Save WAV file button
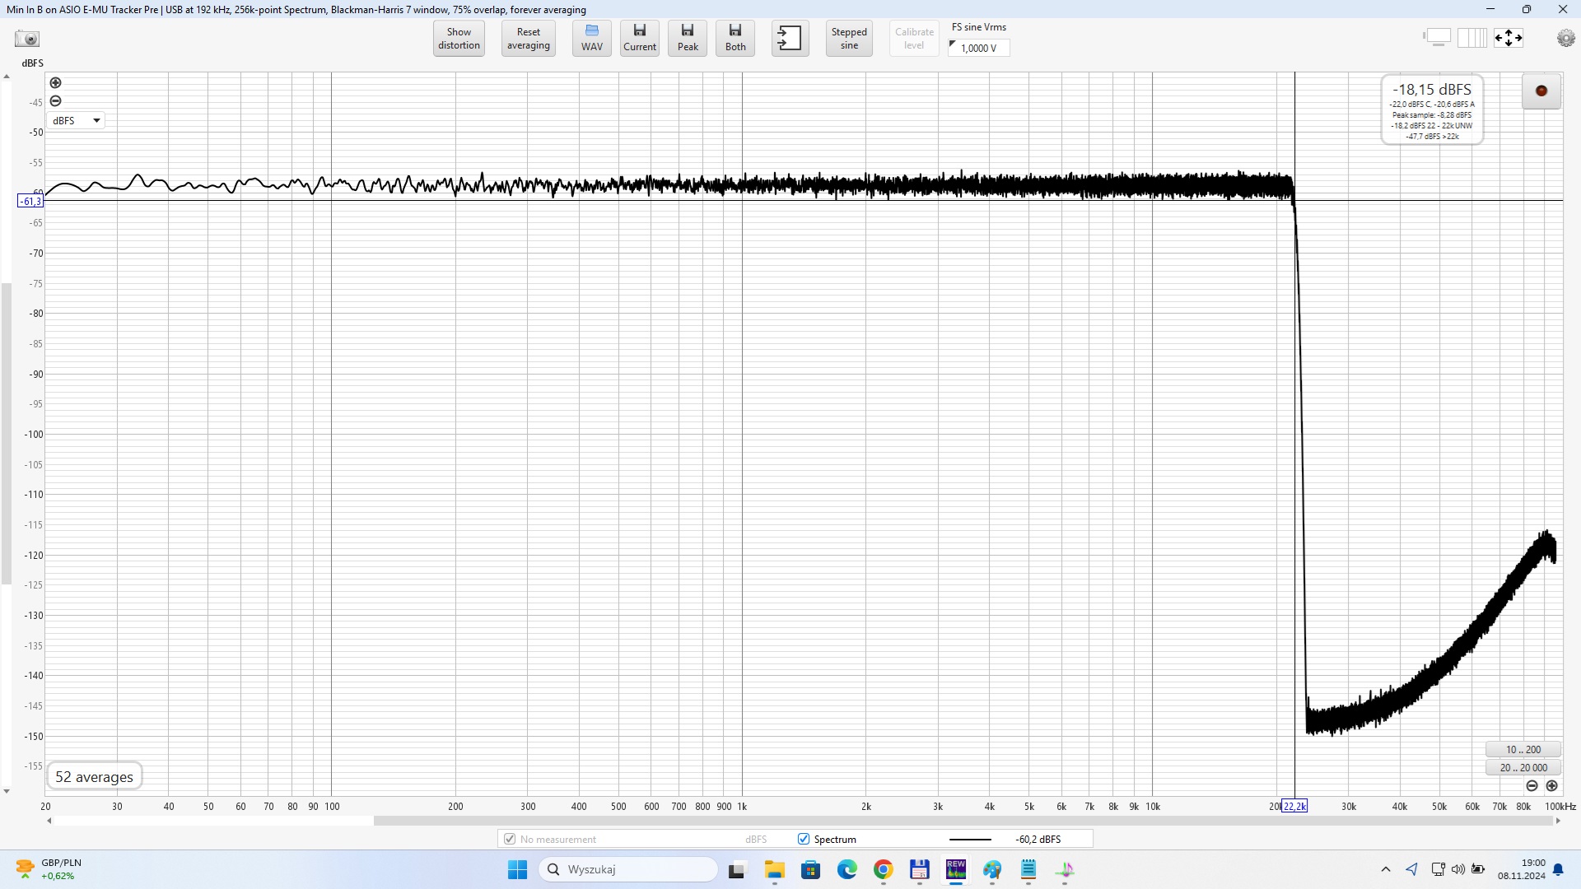Screen dimensions: 1581x889 (x=591, y=39)
